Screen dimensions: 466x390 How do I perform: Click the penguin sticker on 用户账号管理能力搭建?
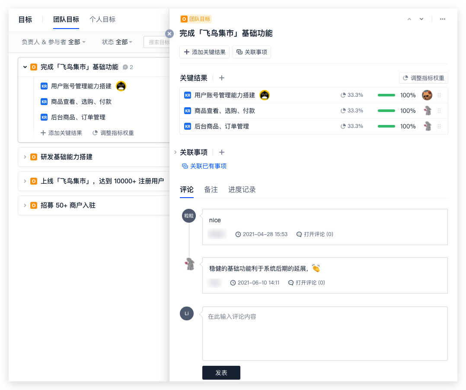264,95
